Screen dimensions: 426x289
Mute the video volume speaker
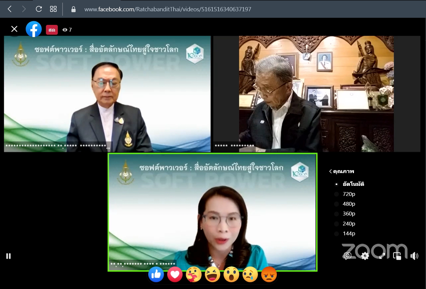(x=414, y=256)
